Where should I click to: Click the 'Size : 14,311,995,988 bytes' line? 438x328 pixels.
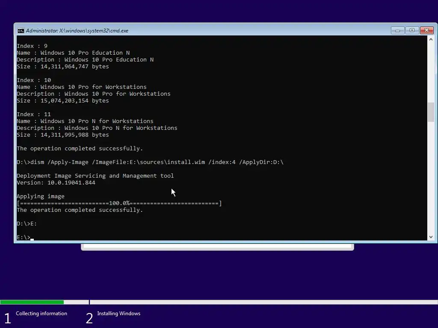pyautogui.click(x=63, y=135)
